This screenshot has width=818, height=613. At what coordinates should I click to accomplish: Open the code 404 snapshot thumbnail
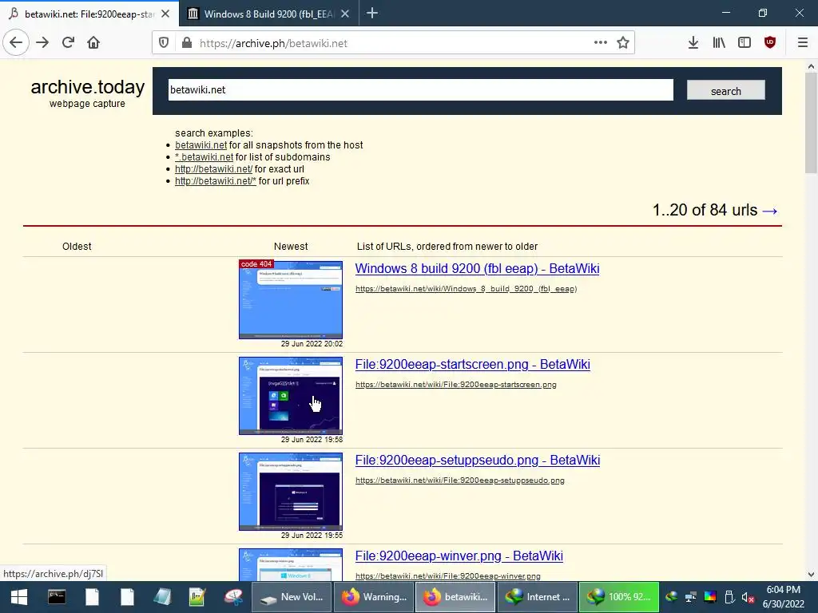click(291, 300)
